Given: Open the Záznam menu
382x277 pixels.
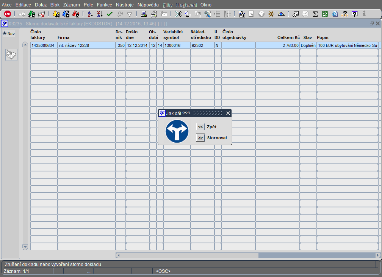Looking at the screenshot, I should tap(71, 5).
